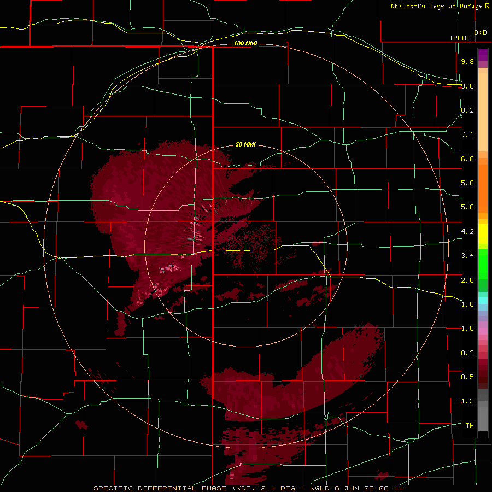
Task: Click the 3.4 scale value
Action: point(467,256)
